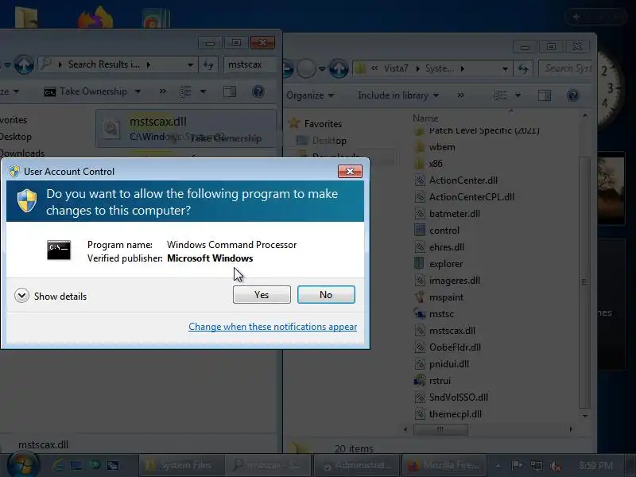Refresh search results address bar button
The height and width of the screenshot is (477, 636).
[x=208, y=64]
